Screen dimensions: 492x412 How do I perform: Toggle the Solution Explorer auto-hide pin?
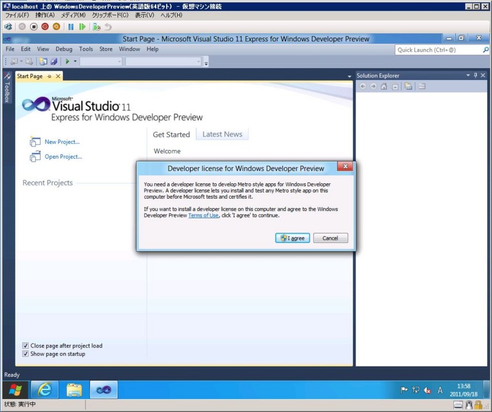(475, 75)
